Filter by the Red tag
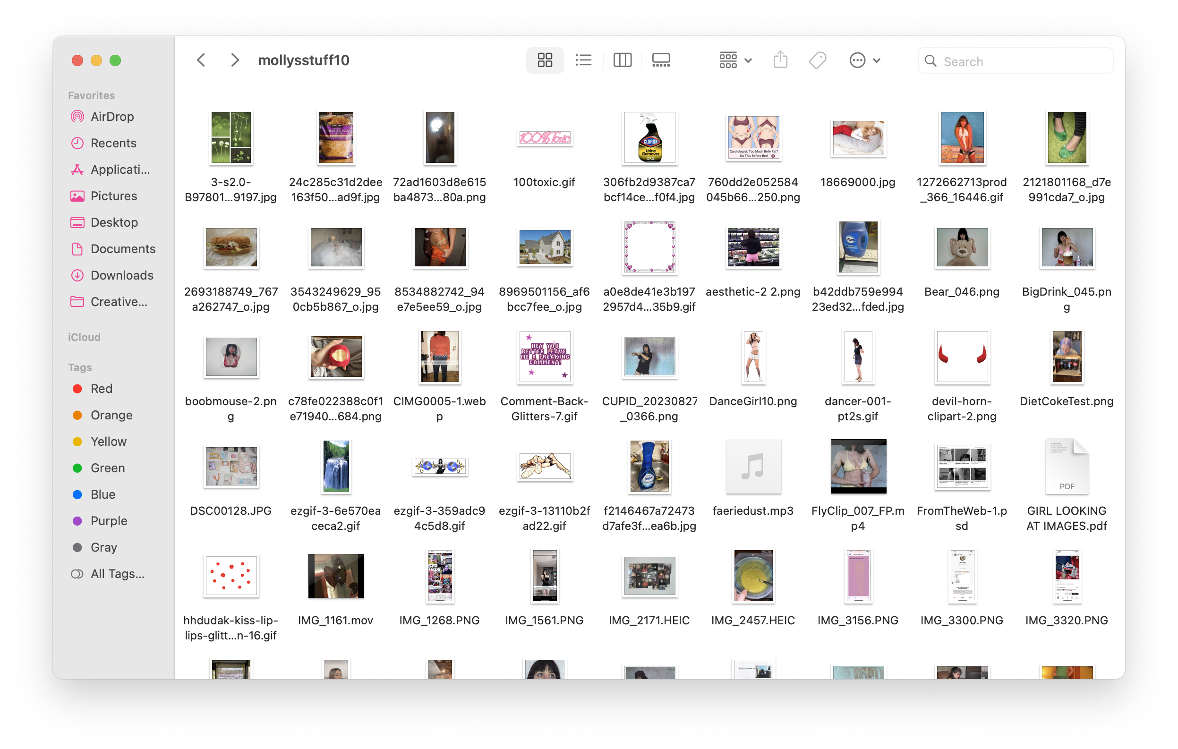Image resolution: width=1178 pixels, height=749 pixels. tap(101, 389)
